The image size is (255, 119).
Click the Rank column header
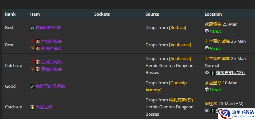pos(10,14)
